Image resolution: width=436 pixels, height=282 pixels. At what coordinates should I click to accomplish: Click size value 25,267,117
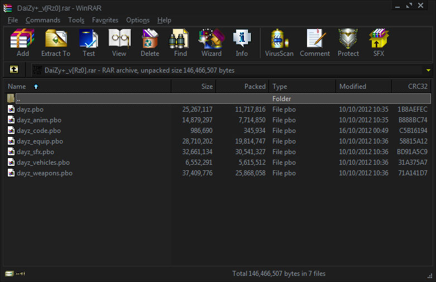click(x=197, y=109)
